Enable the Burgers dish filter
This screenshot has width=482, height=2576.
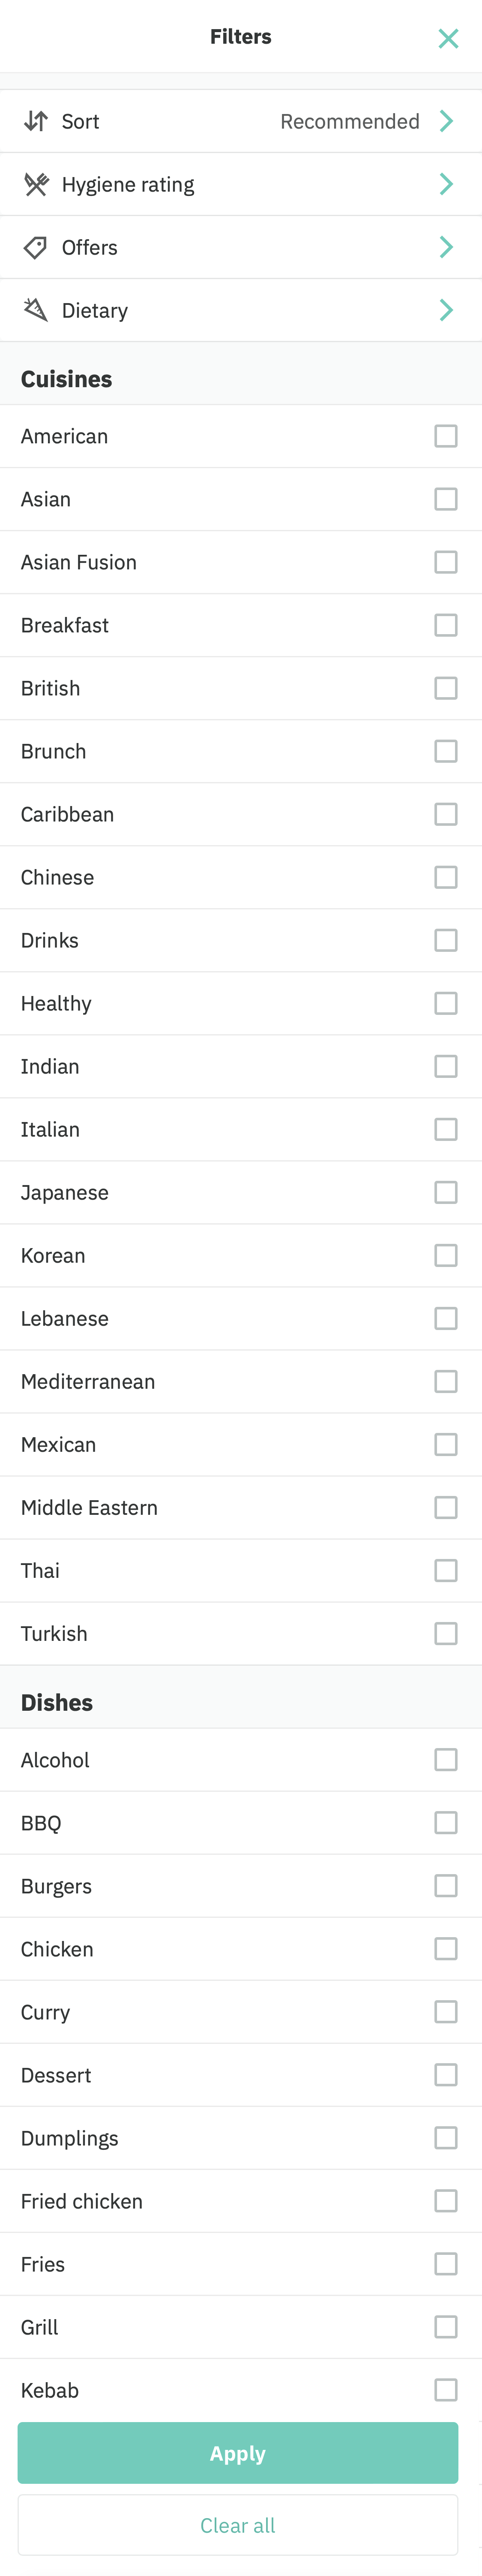click(445, 1885)
